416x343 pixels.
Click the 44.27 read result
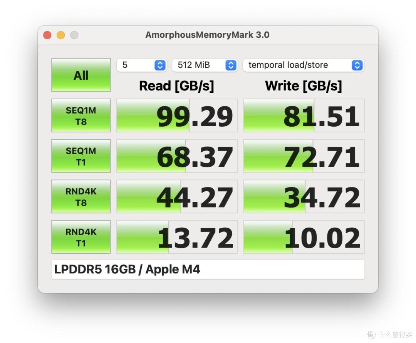pyautogui.click(x=177, y=197)
